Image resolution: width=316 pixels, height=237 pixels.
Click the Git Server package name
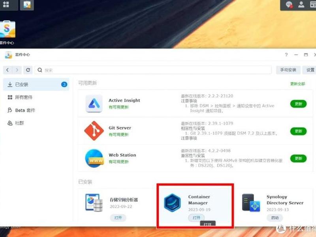120,128
